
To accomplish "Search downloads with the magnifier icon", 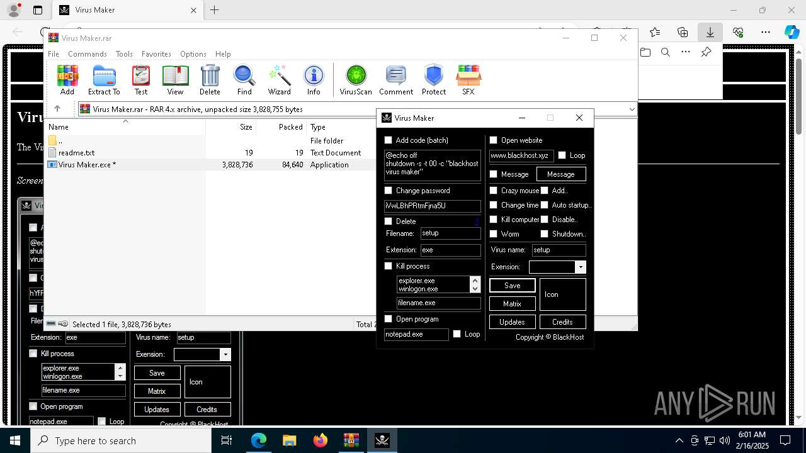I will (666, 52).
